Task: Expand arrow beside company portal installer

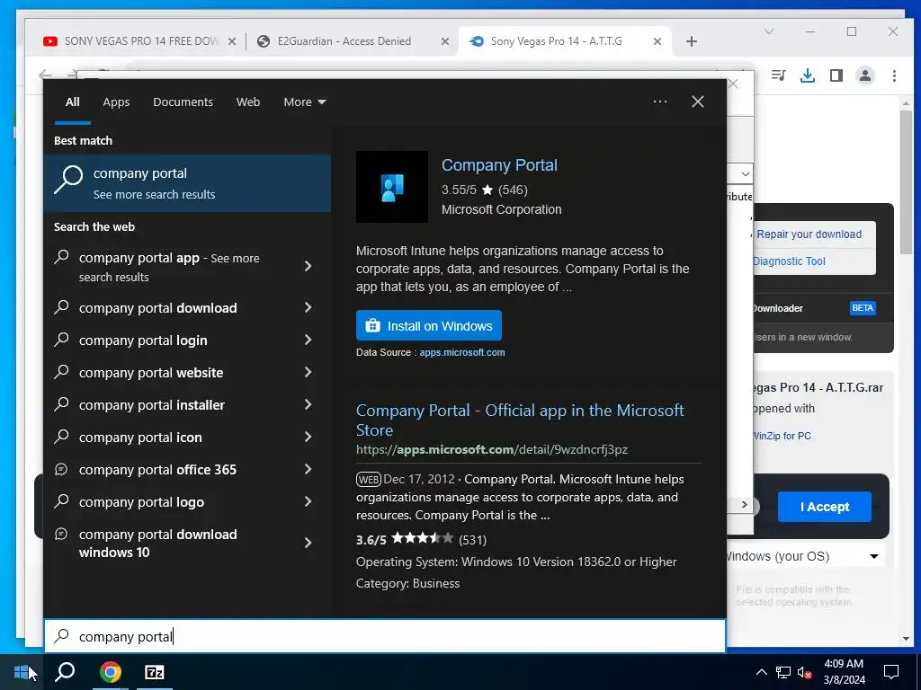Action: pyautogui.click(x=308, y=404)
